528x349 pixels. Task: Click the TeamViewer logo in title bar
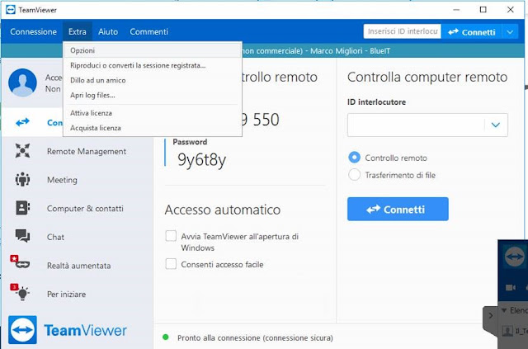point(11,9)
